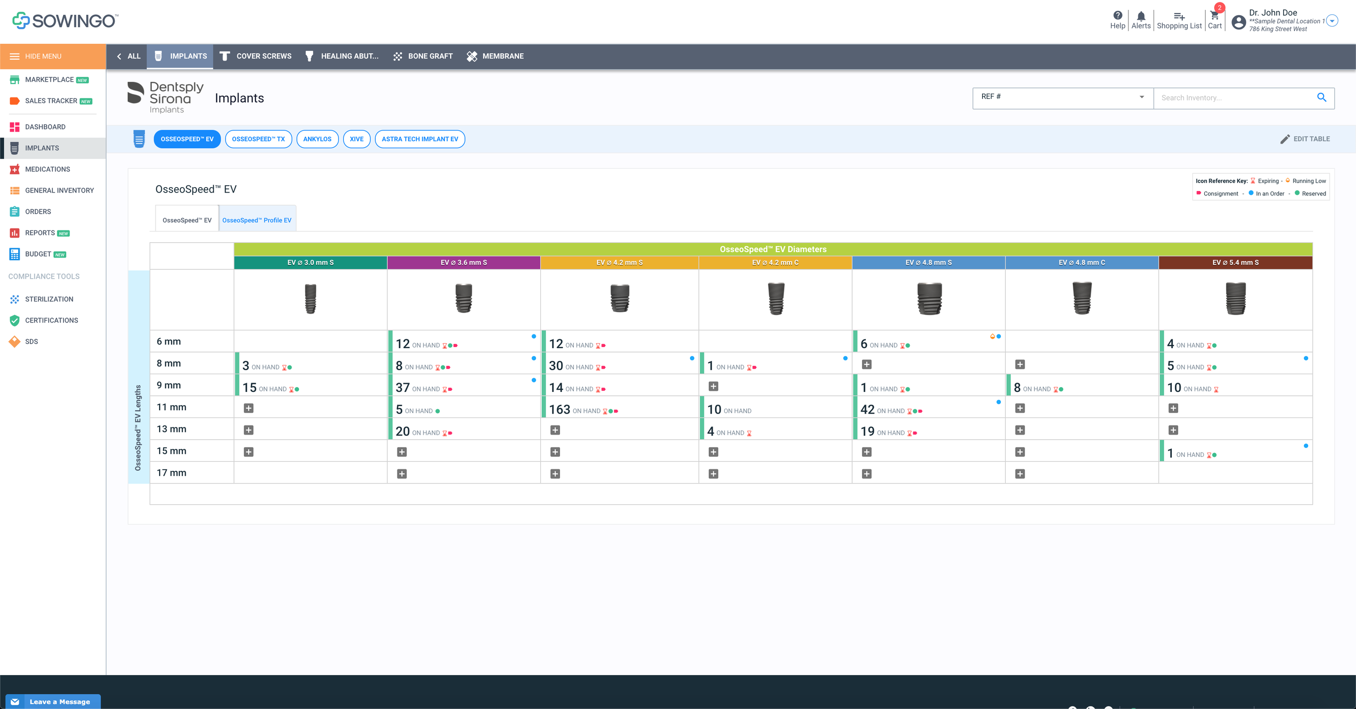Switch to Healing Abutments tab
1356x709 pixels.
coord(342,56)
